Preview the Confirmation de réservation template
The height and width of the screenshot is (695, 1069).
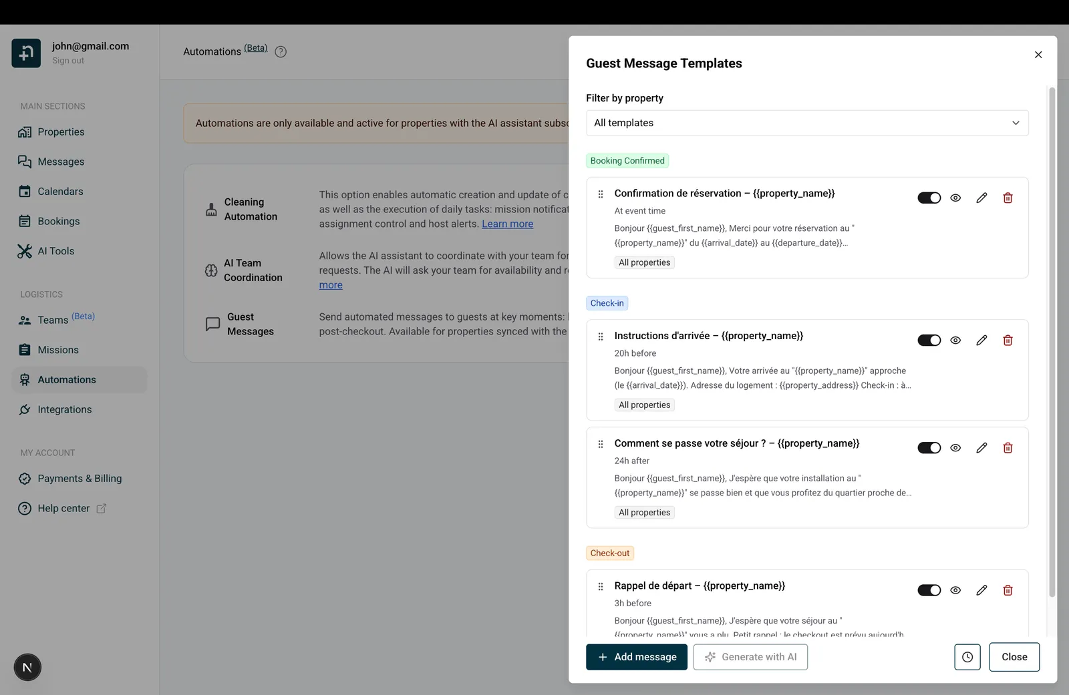pyautogui.click(x=955, y=198)
